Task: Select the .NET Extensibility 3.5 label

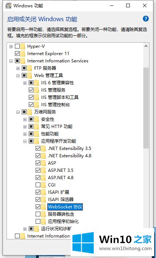Action: tap(69, 149)
